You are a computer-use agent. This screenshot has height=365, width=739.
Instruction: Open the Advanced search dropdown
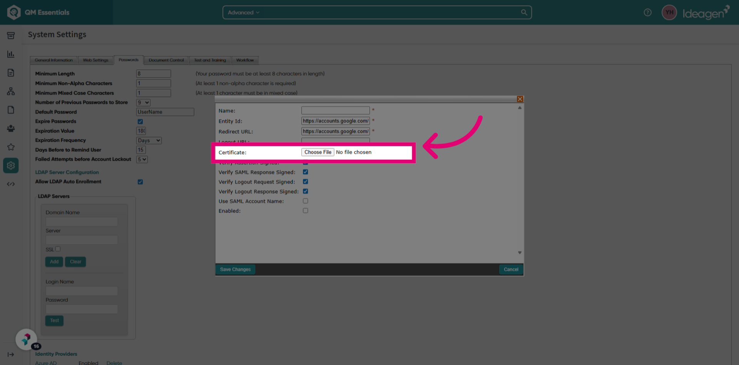pos(244,12)
